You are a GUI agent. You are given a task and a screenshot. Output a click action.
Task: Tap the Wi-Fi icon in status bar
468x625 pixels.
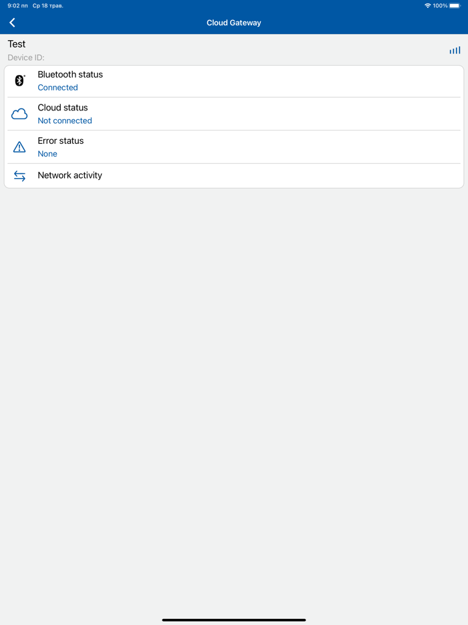(x=428, y=6)
